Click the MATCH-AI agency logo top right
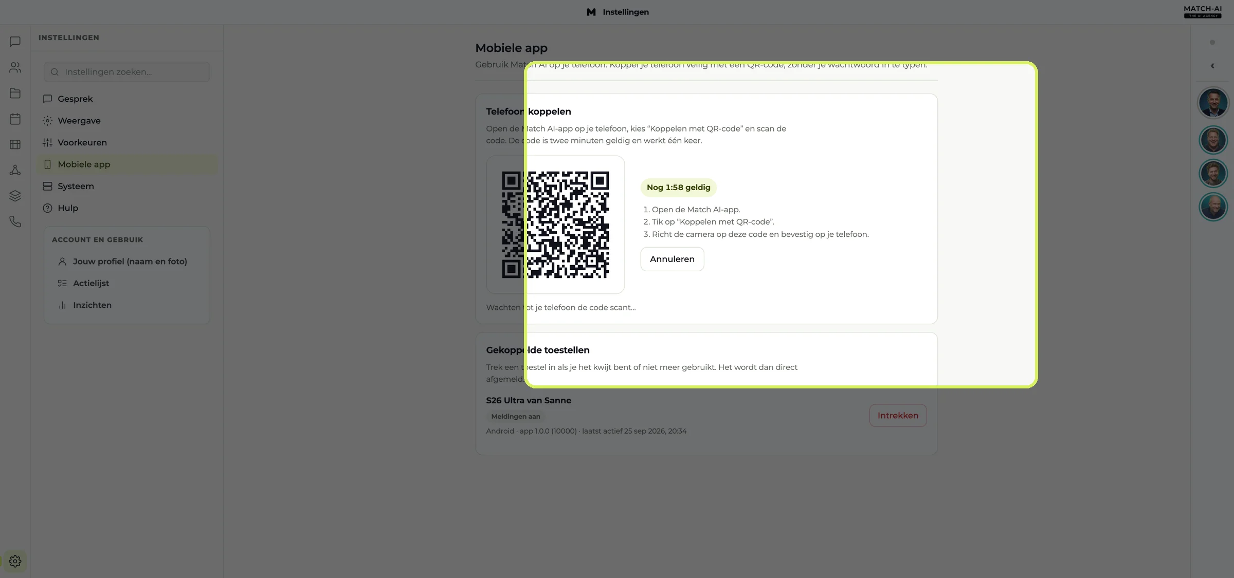The width and height of the screenshot is (1234, 578). 1203,12
